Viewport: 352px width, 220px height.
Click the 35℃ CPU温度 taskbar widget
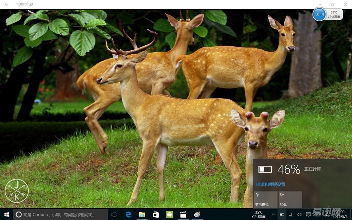[259, 215]
